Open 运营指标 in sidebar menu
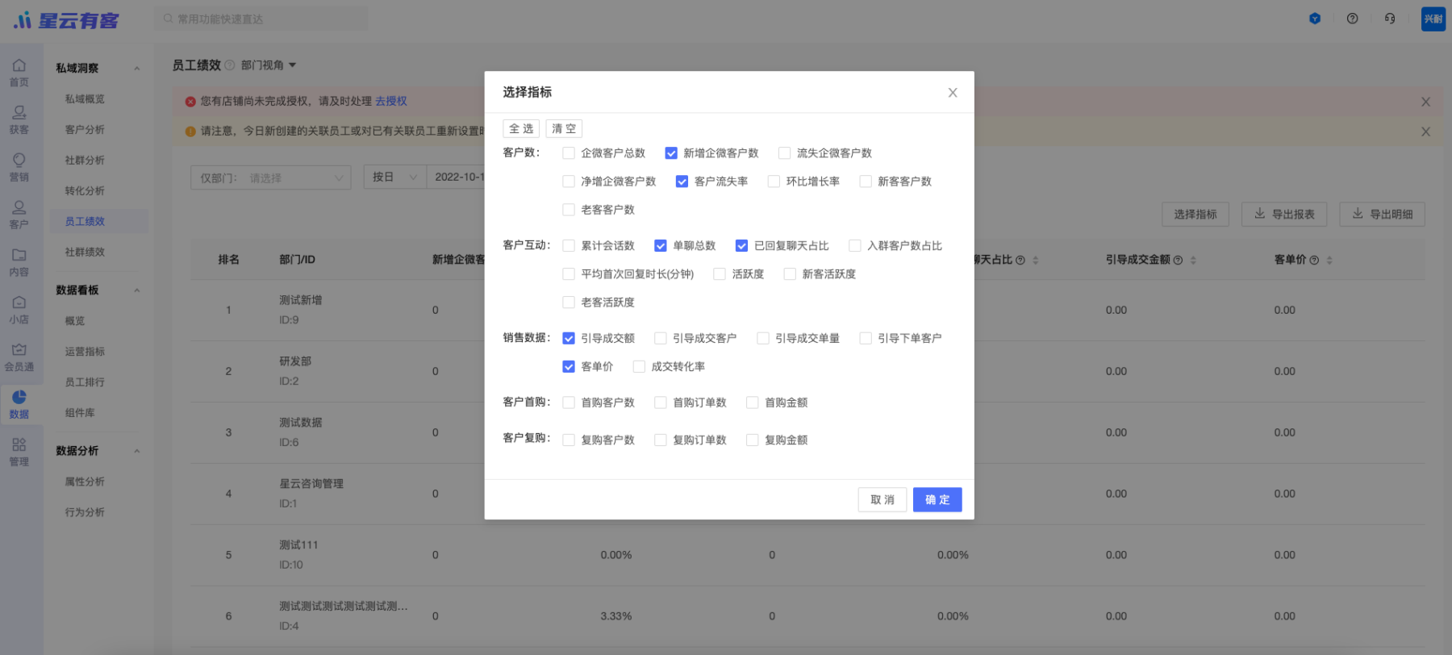The image size is (1452, 655). point(85,352)
